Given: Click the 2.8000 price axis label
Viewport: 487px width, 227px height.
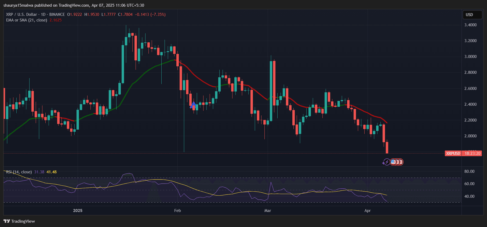Looking at the screenshot, I should [x=470, y=72].
